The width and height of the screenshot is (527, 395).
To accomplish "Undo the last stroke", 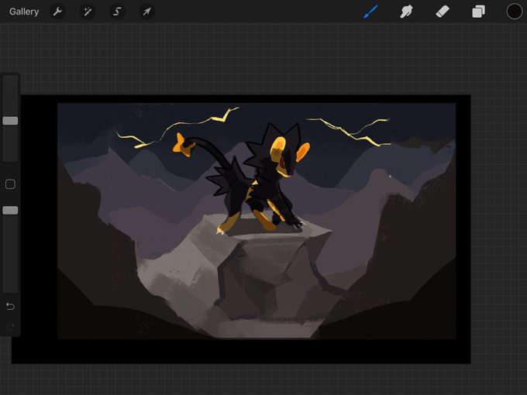I will [x=10, y=307].
